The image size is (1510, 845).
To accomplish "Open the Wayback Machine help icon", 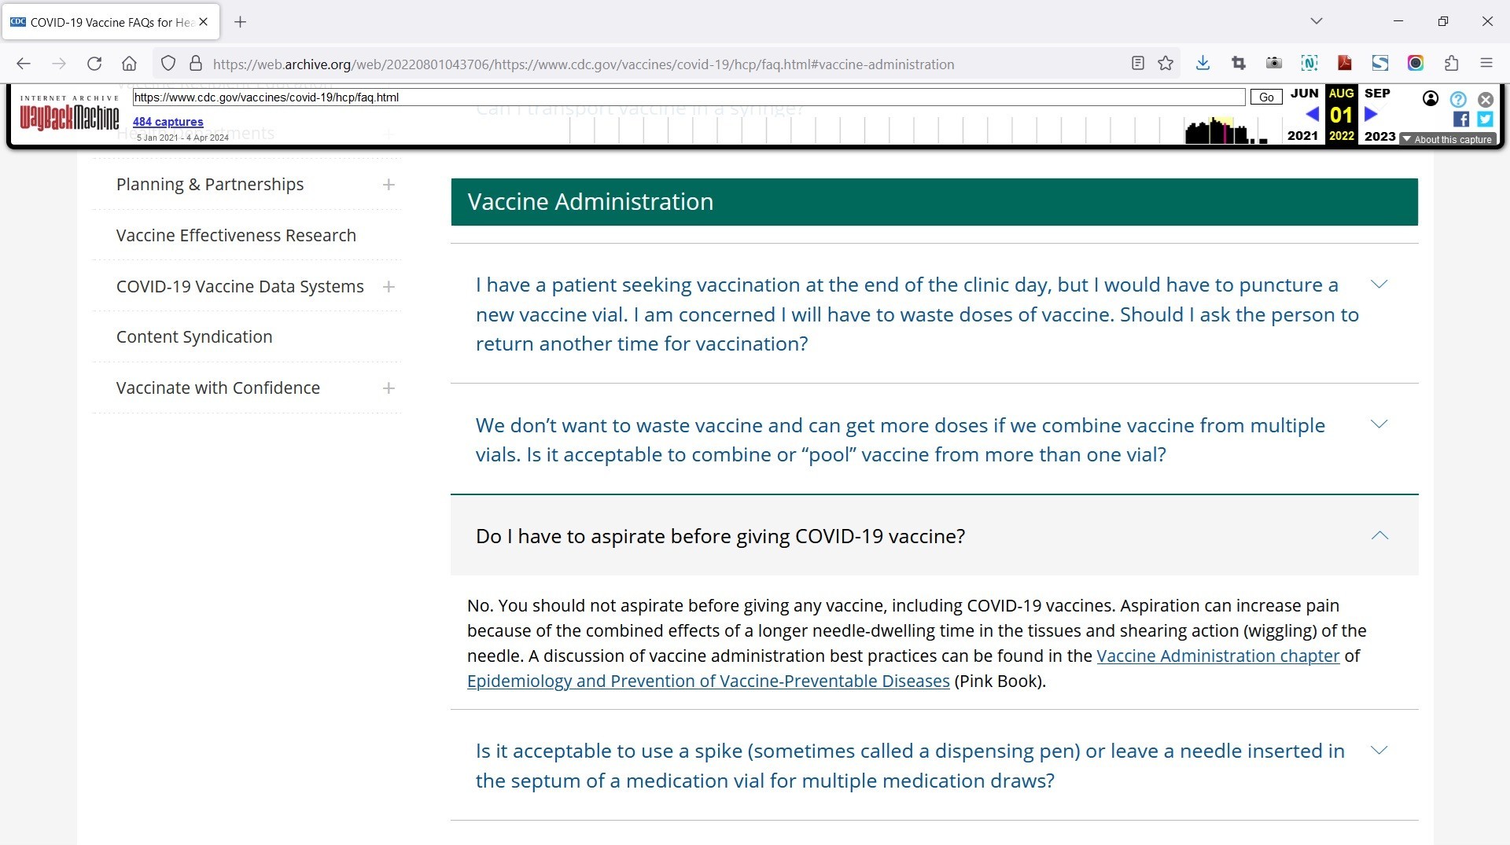I will (1458, 99).
